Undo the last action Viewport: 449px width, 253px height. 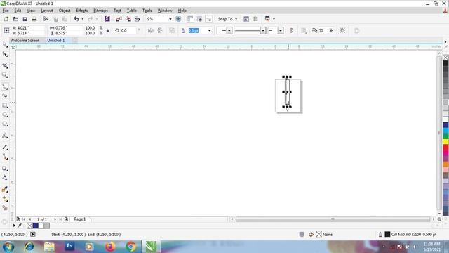point(76,19)
